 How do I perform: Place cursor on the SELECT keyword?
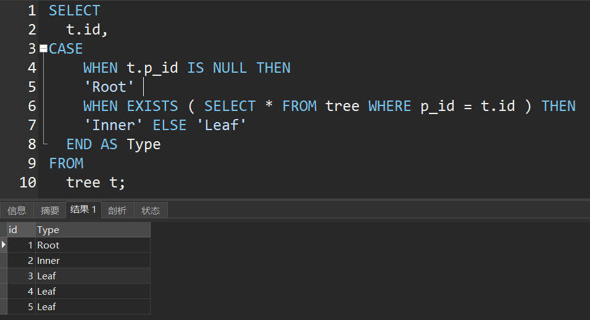coord(74,10)
